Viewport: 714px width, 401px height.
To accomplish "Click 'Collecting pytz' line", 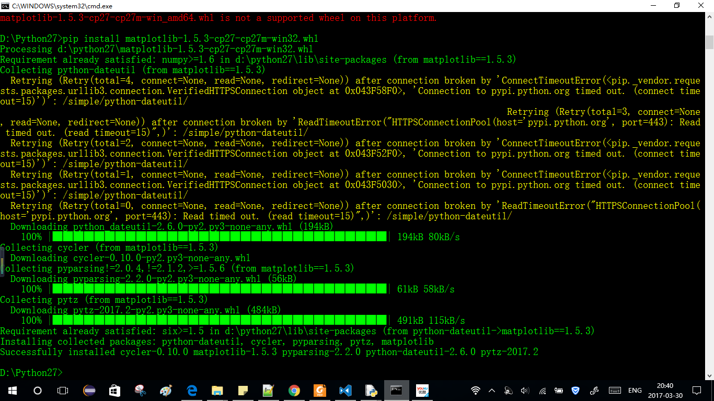I will [x=104, y=300].
